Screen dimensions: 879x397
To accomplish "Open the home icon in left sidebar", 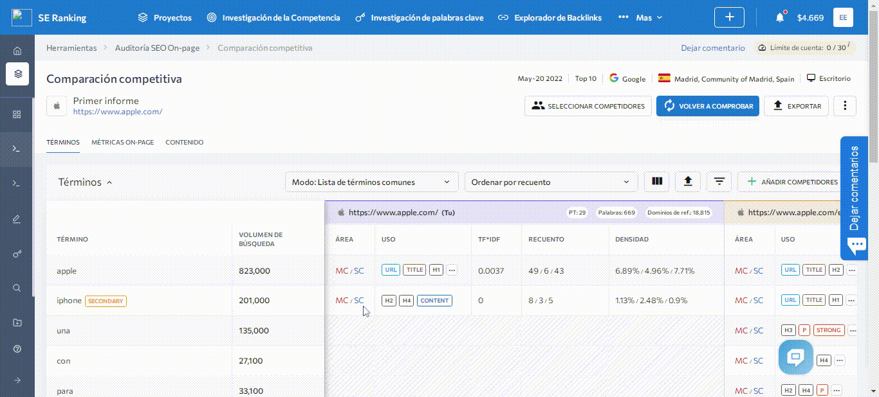I will pos(17,51).
